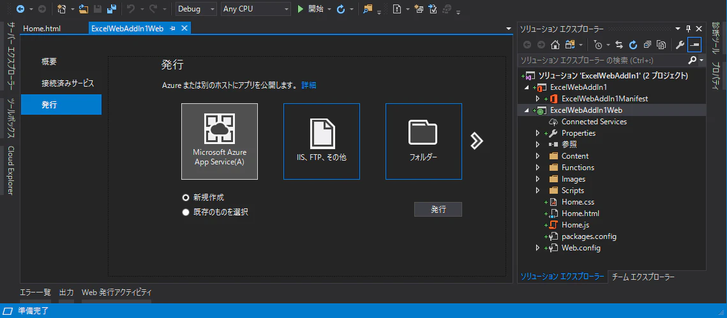This screenshot has height=318, width=727.
Task: Click the Properties wrench icon in Solution Explorer
Action: pyautogui.click(x=680, y=45)
